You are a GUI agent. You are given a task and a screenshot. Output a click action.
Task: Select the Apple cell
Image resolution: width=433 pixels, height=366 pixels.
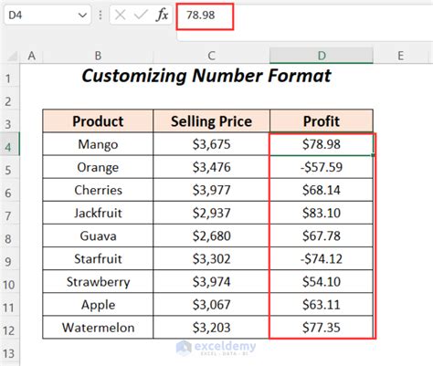point(98,305)
